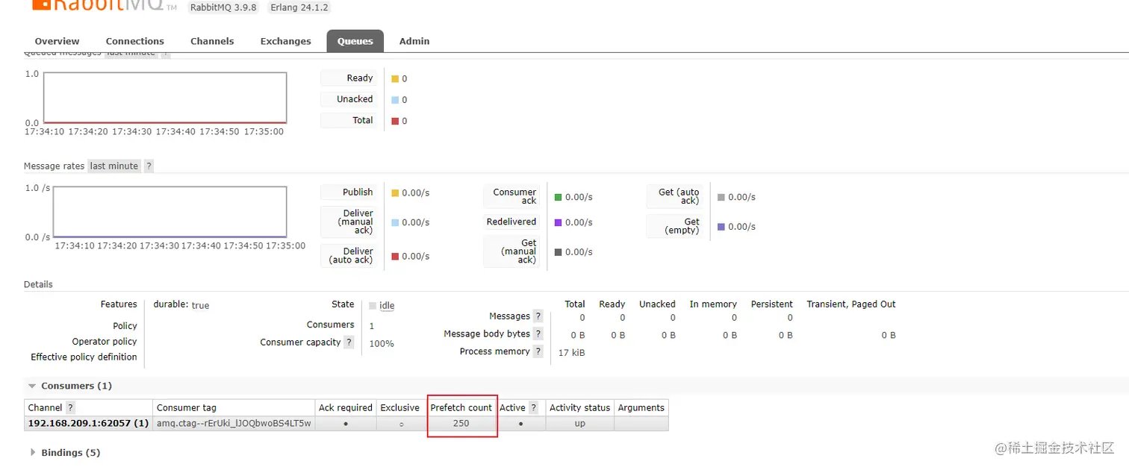Click the 'durable: true' feature text

[181, 305]
